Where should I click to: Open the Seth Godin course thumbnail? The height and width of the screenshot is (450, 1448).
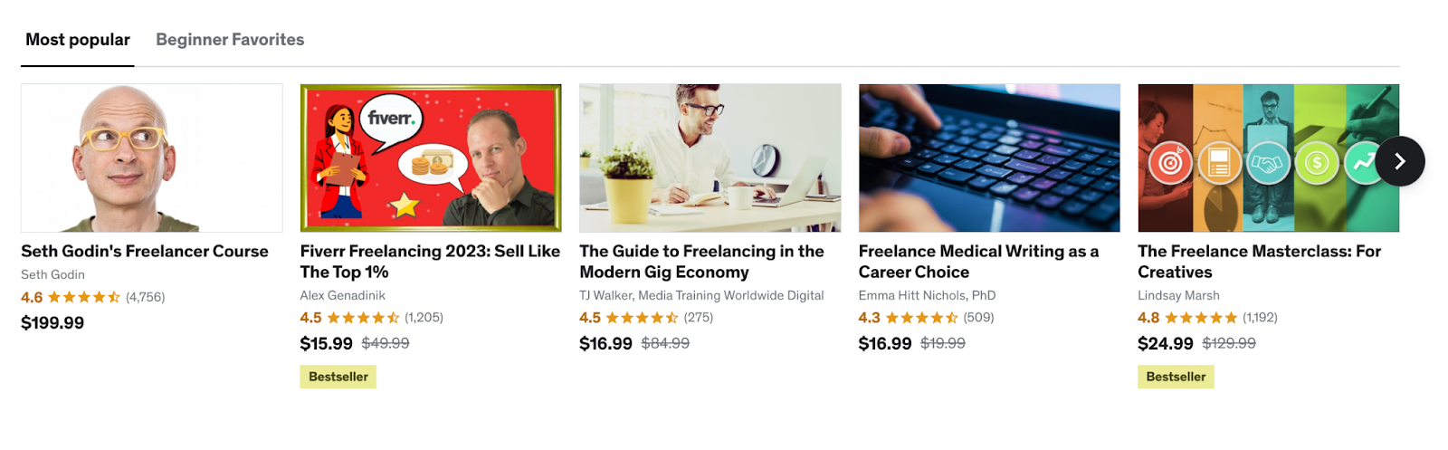tap(152, 158)
